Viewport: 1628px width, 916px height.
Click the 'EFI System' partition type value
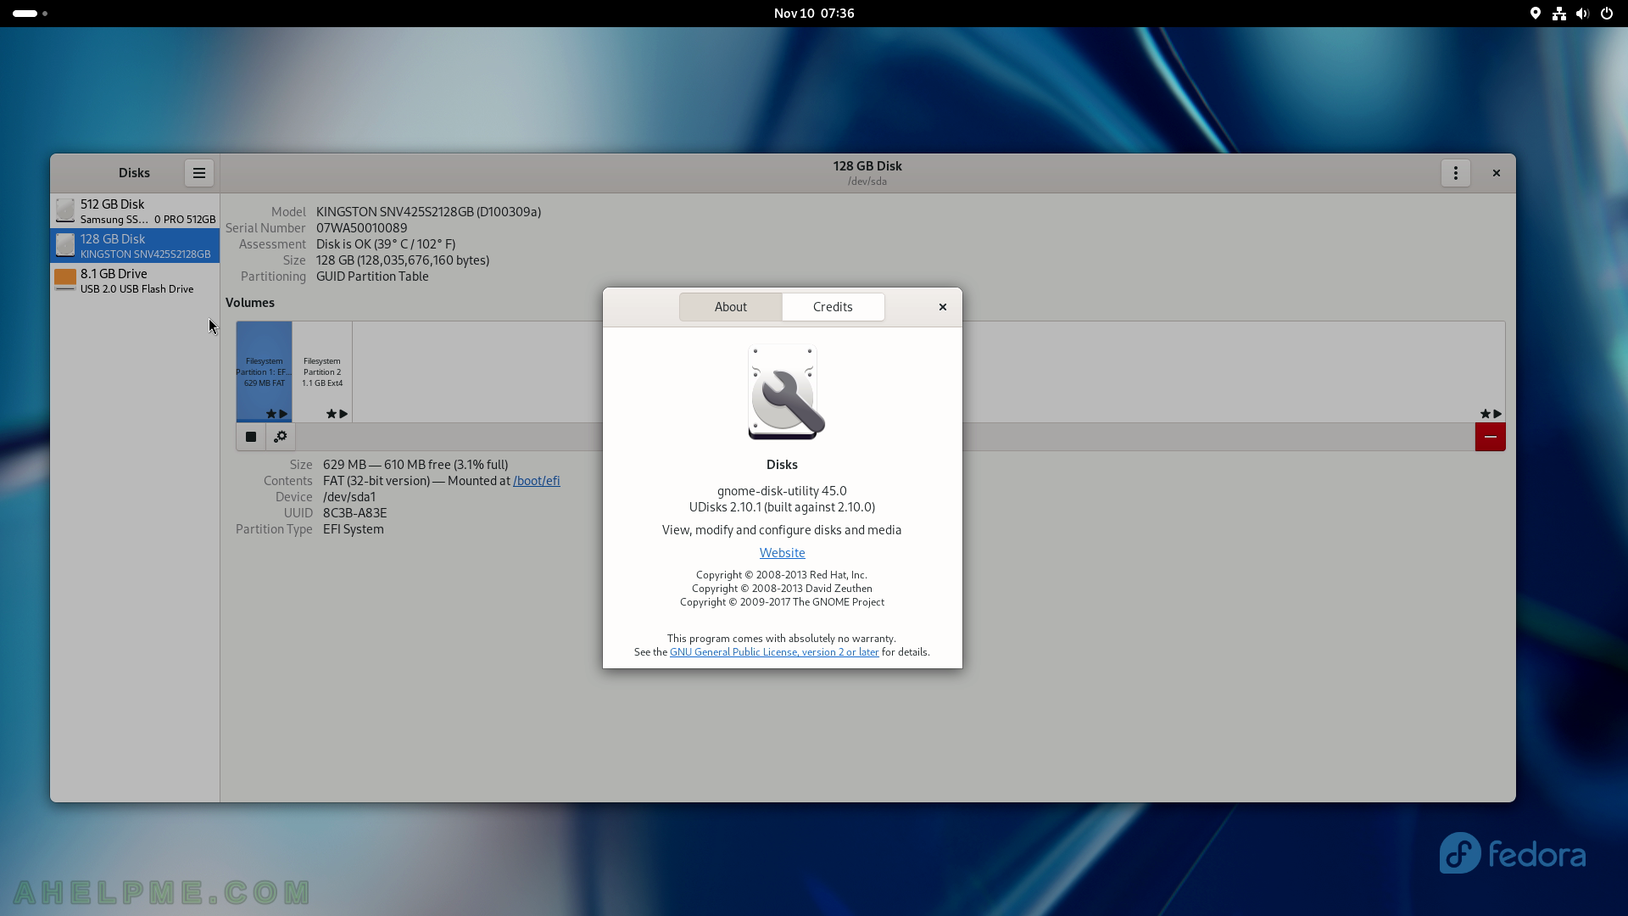[354, 529]
